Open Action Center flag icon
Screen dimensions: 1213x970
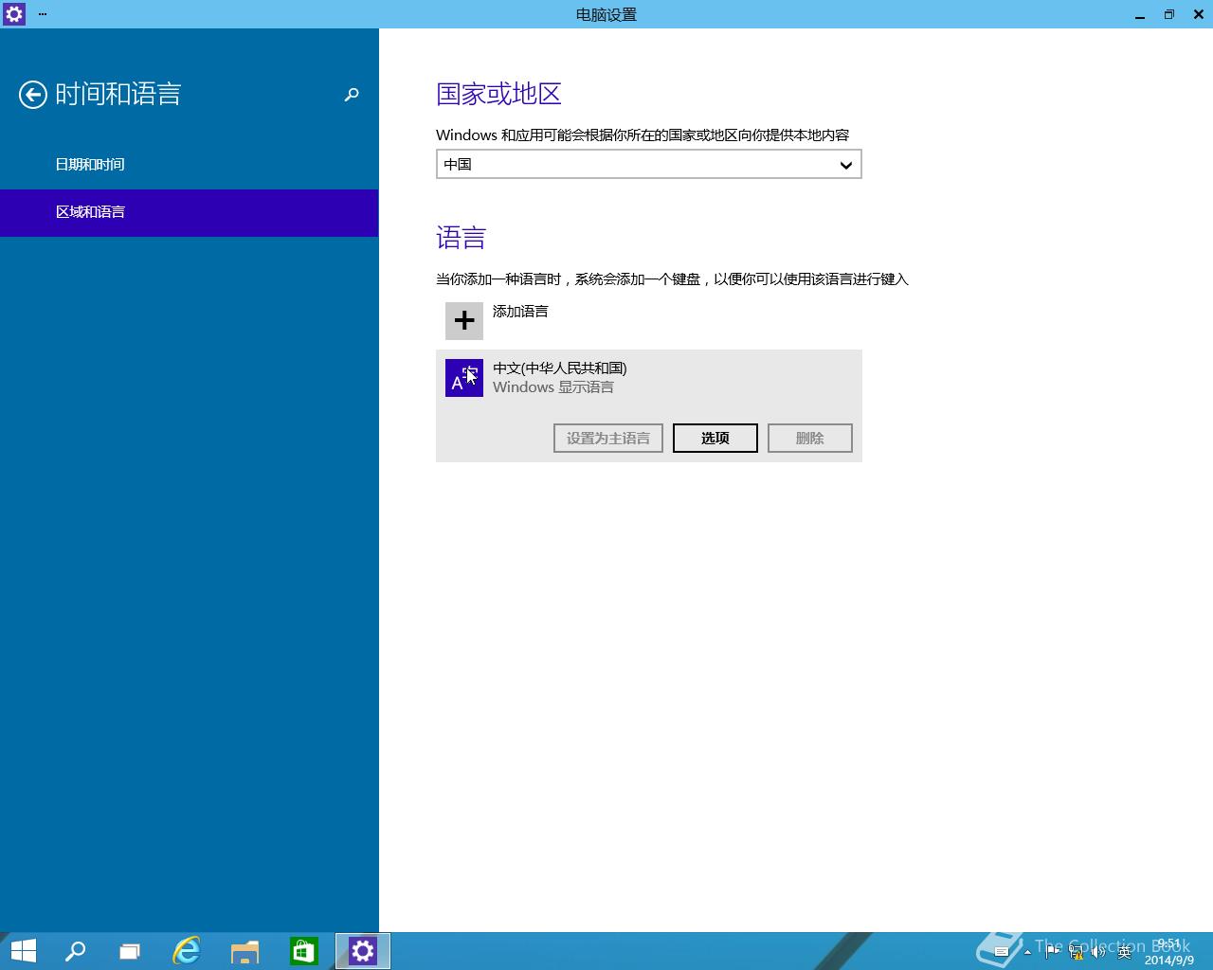[1052, 952]
